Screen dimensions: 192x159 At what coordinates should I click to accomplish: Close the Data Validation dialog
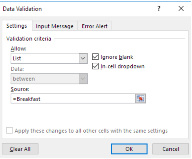[181, 9]
